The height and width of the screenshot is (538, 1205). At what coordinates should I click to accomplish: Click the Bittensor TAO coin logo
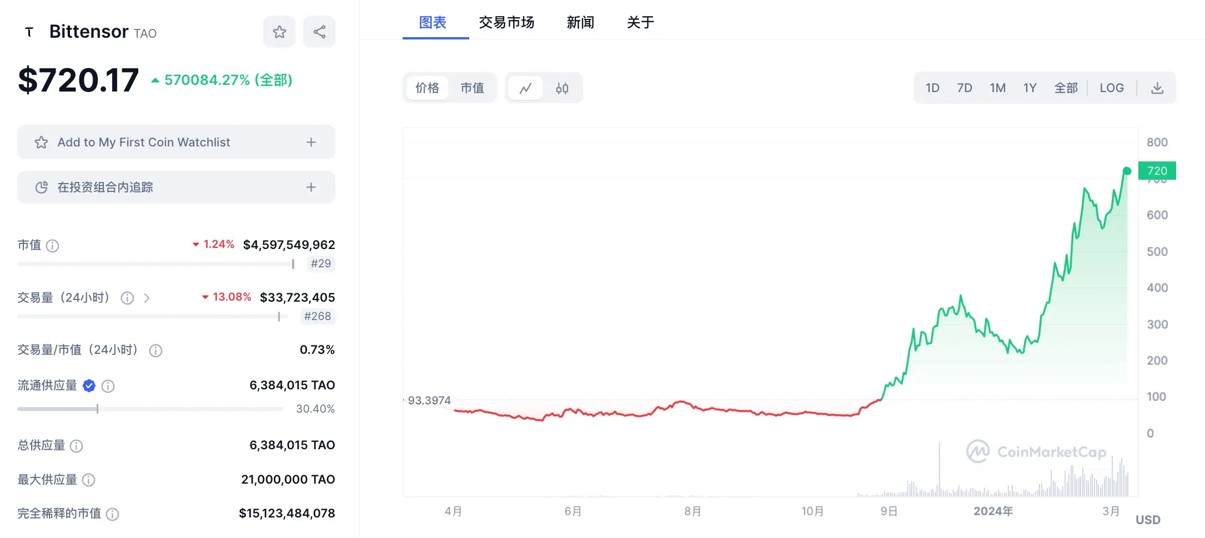28,32
